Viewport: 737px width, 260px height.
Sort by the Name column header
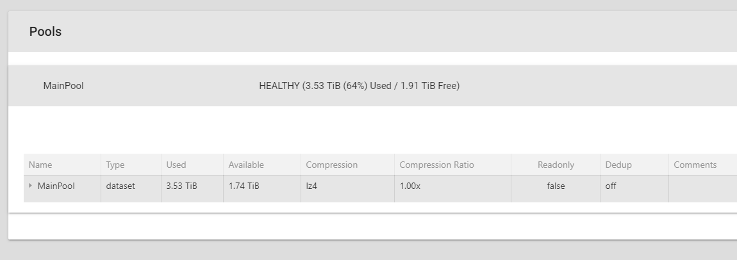[40, 165]
